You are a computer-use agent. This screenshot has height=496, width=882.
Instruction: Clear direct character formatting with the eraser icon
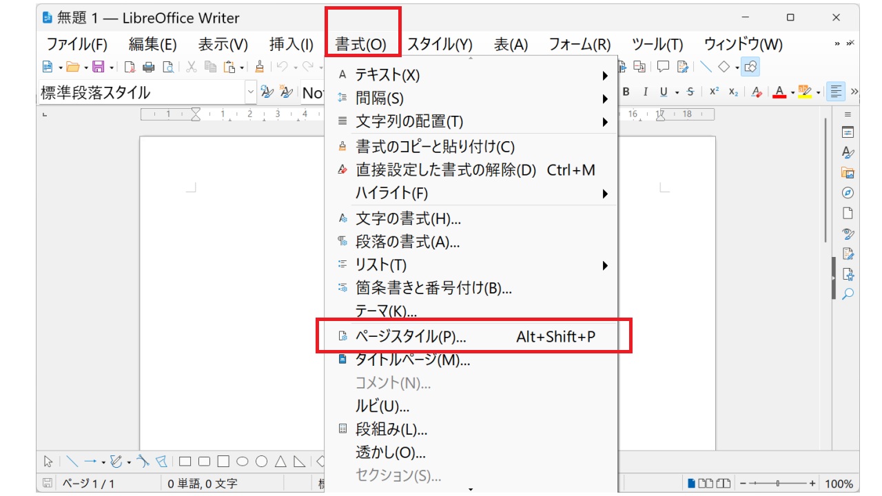pyautogui.click(x=757, y=90)
